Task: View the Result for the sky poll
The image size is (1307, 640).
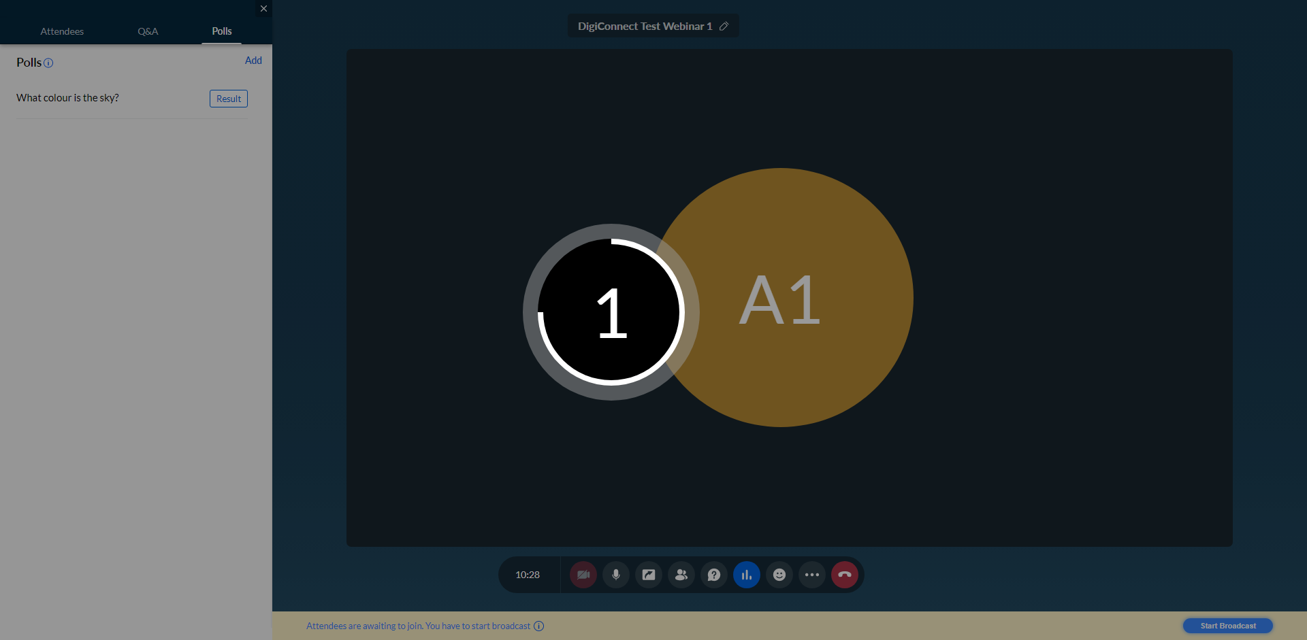Action: click(x=229, y=99)
